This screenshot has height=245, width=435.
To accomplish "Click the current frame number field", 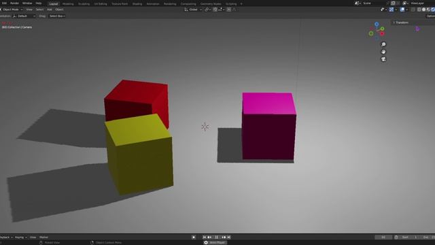I will (x=383, y=238).
